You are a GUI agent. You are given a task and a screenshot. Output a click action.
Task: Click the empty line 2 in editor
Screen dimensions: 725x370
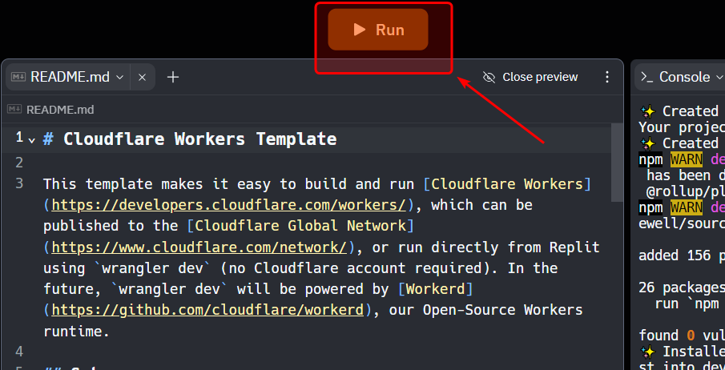point(320,162)
